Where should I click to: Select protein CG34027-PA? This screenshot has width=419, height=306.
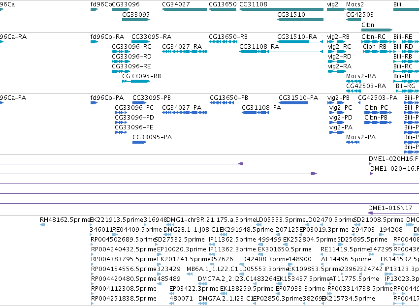pos(184,113)
